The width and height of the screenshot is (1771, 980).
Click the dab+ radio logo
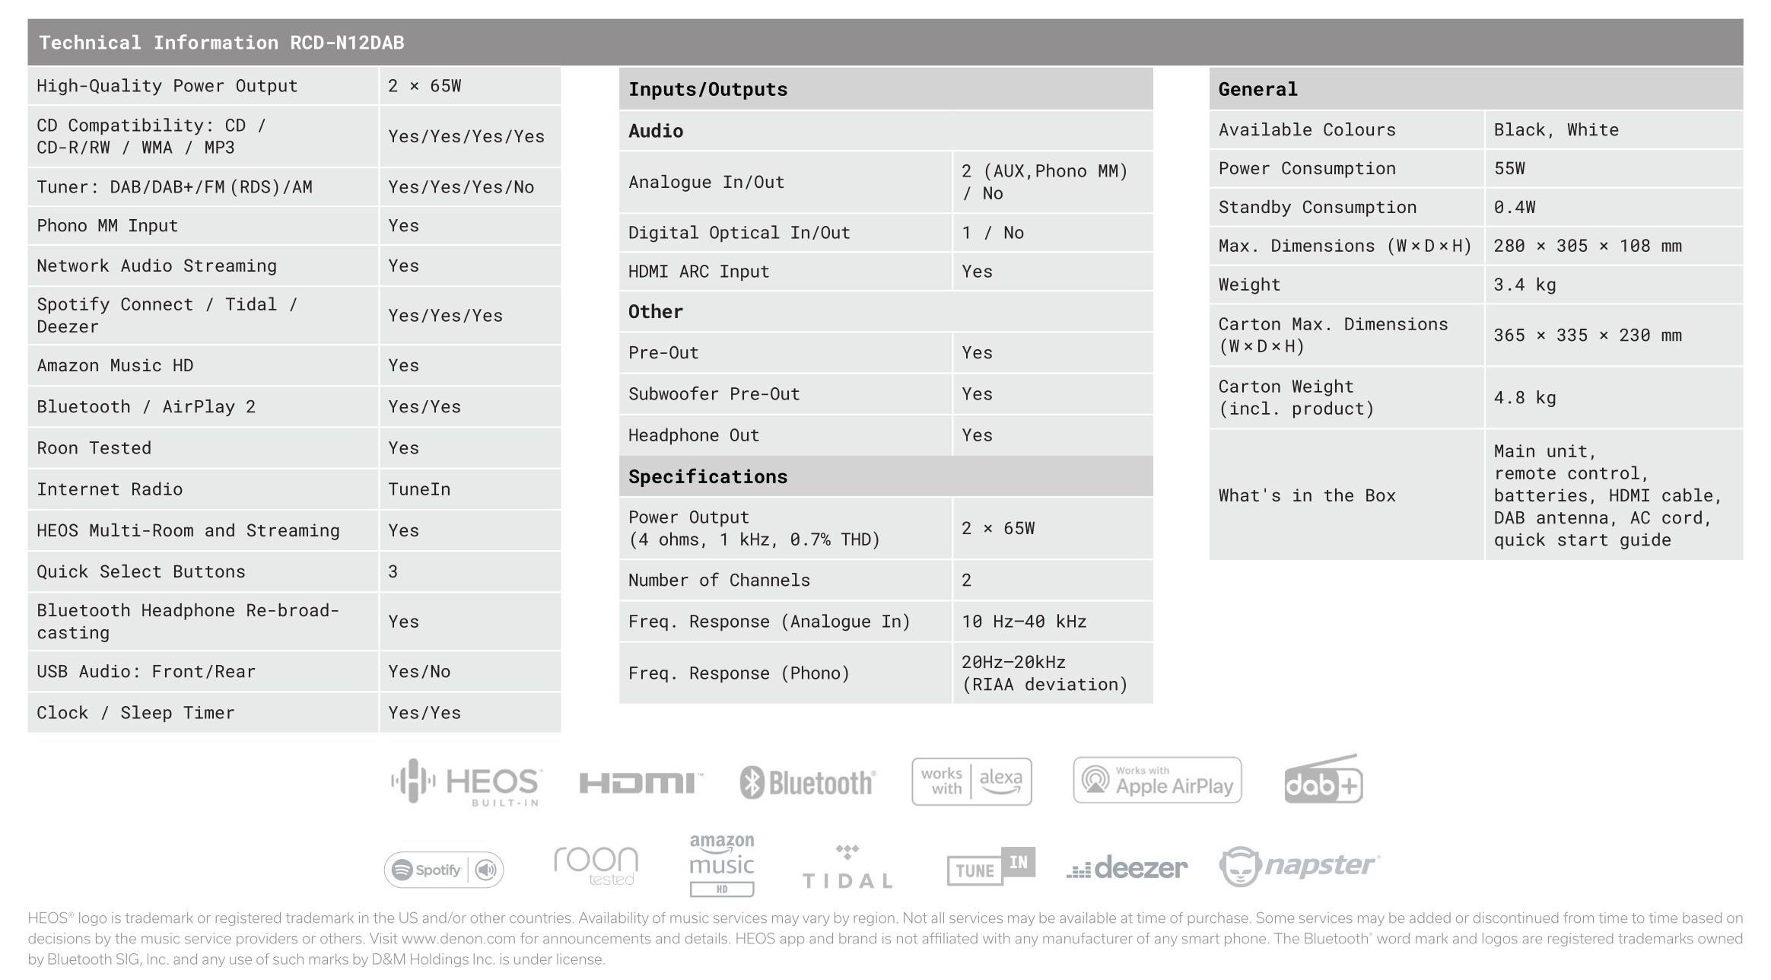pyautogui.click(x=1323, y=779)
